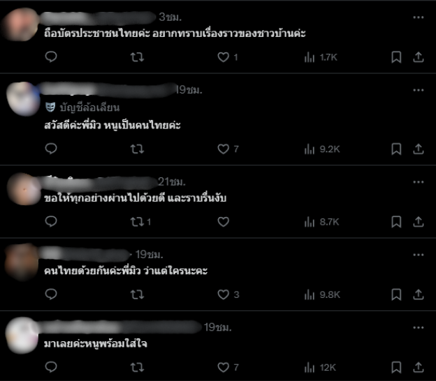436x381 pixels.
Task: Bookmark the tweet with 12K views
Action: tap(396, 367)
